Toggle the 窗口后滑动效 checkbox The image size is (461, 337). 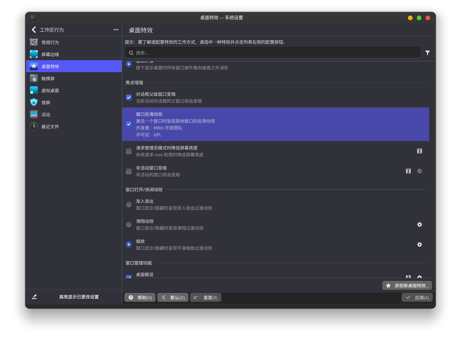coord(129,124)
